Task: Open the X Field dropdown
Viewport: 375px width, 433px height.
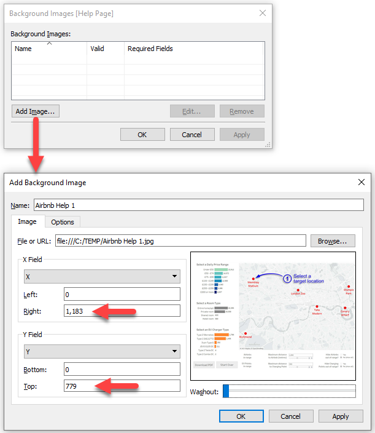Action: click(102, 277)
